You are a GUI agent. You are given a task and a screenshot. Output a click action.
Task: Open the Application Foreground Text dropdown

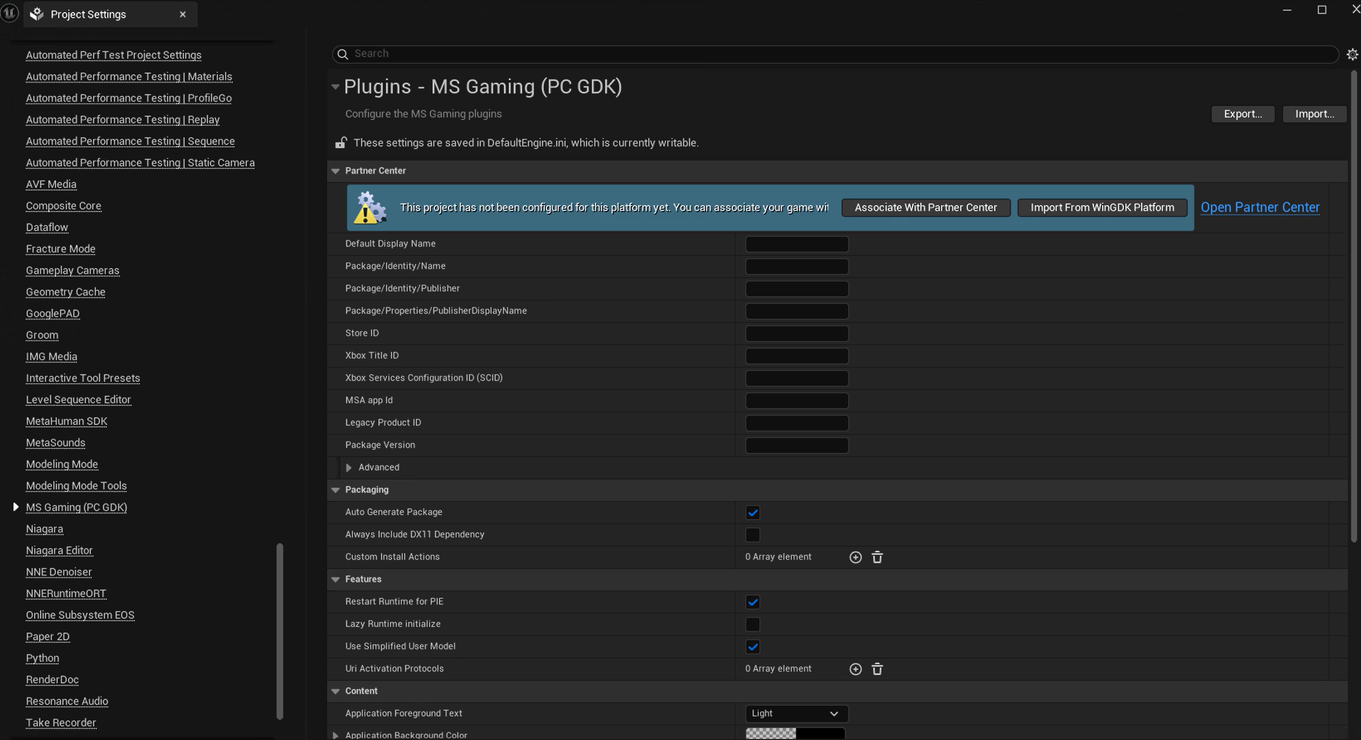click(x=796, y=713)
